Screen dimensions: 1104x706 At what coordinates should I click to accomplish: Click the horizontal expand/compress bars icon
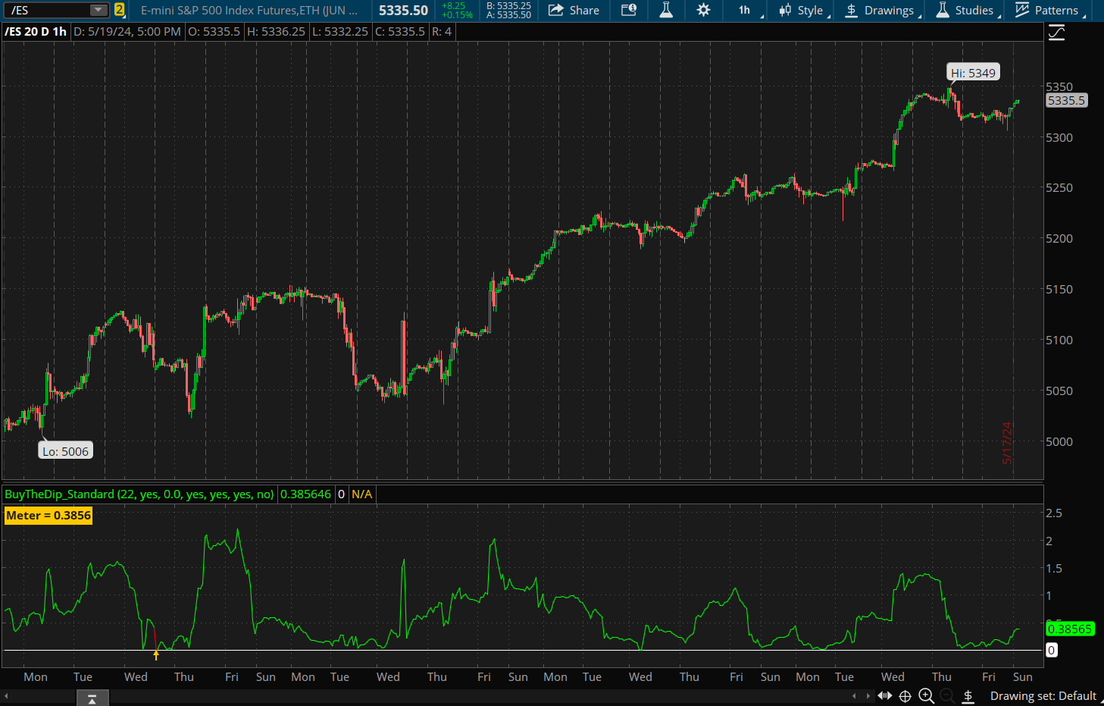coord(885,695)
